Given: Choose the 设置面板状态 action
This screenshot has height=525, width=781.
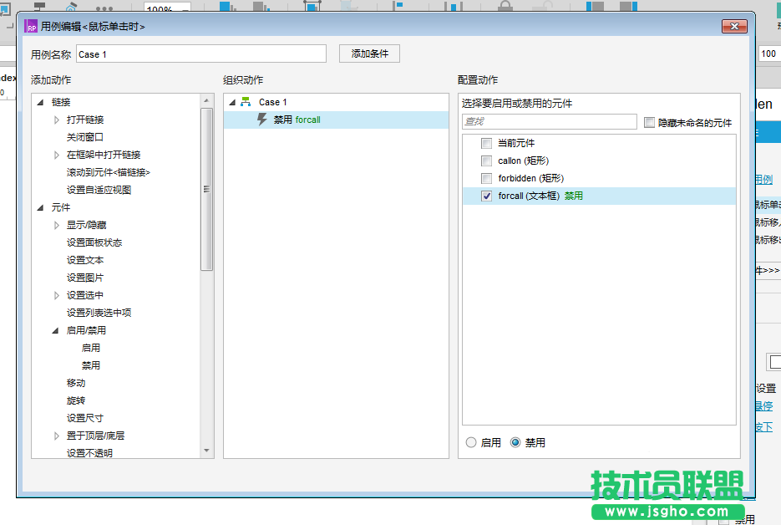Looking at the screenshot, I should point(94,242).
